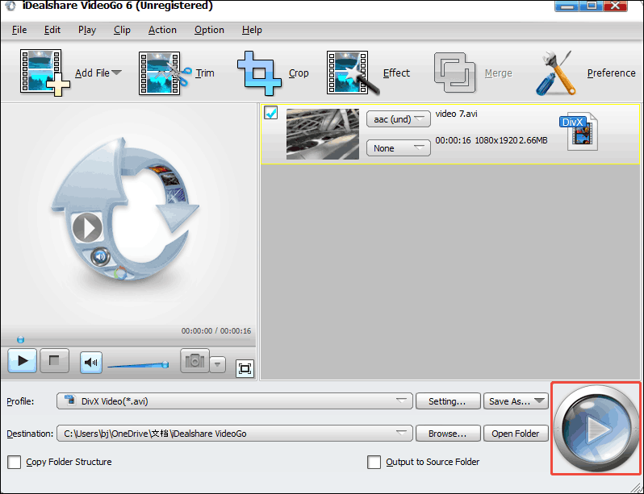Open the Clip menu
Screen dimensions: 644x494
click(122, 30)
